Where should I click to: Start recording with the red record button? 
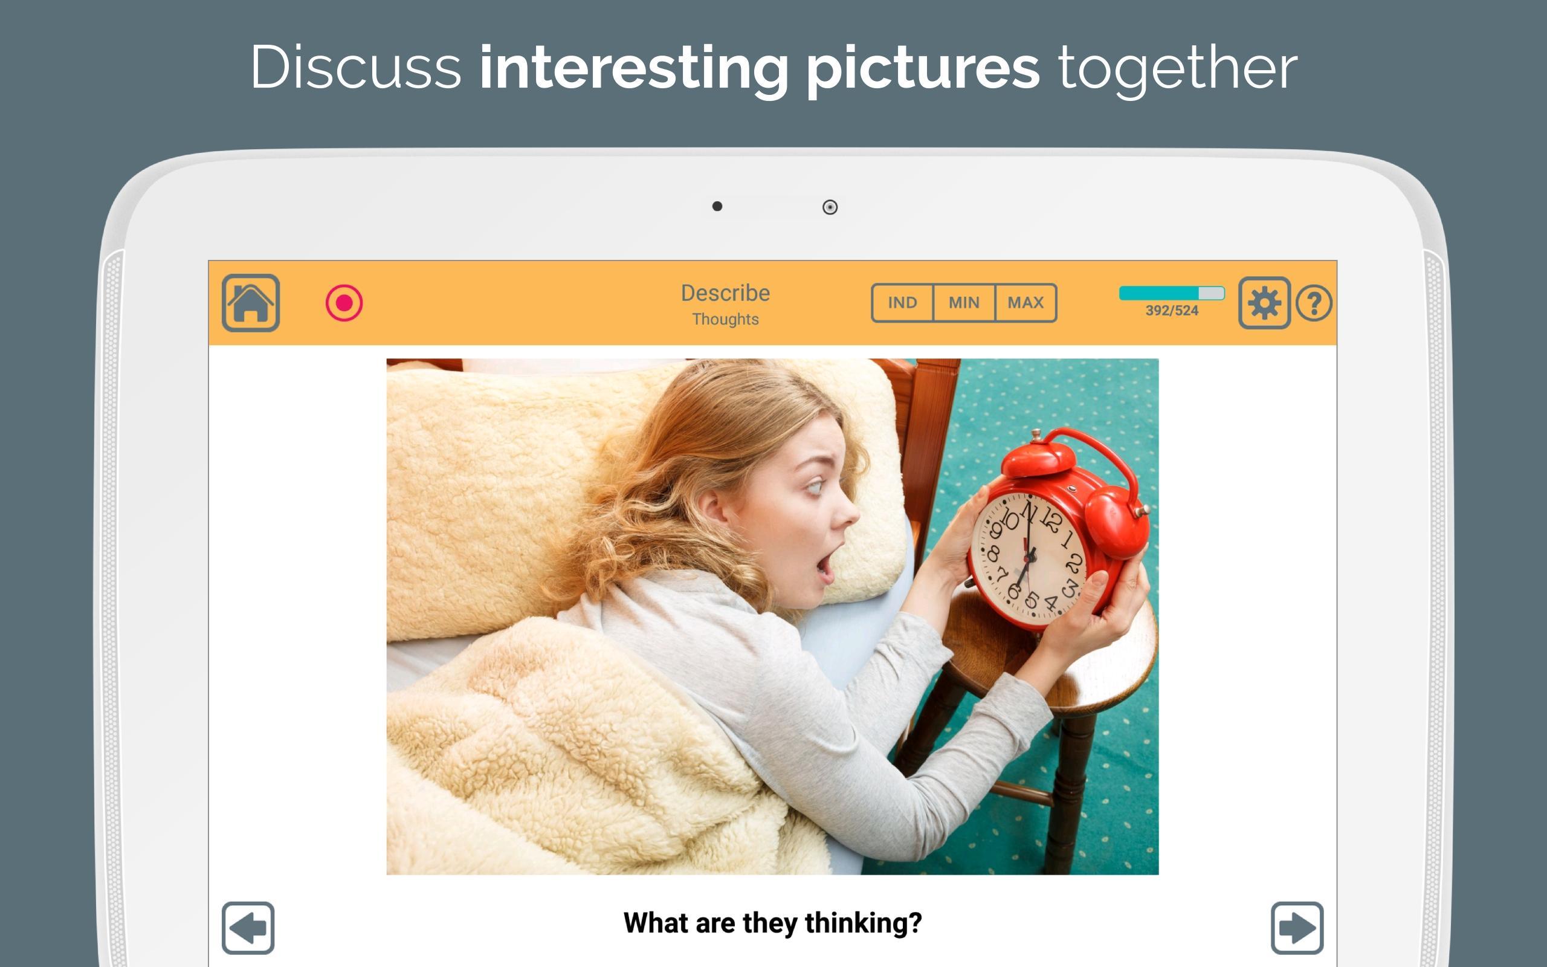(x=344, y=303)
